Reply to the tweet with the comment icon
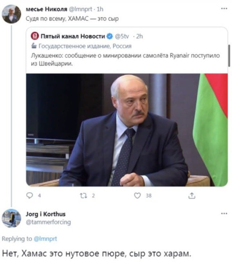Image resolution: width=232 pixels, height=263 pixels. [x=30, y=196]
